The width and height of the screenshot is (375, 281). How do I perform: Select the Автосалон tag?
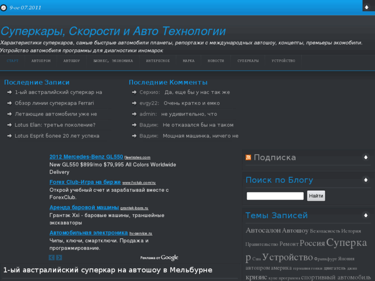(263, 230)
